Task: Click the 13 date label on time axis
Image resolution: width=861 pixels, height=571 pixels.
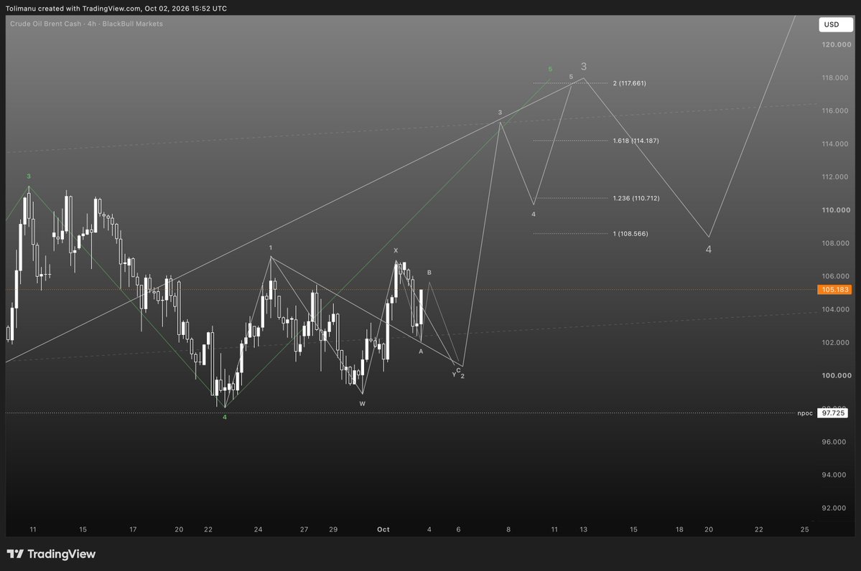Action: click(x=584, y=530)
